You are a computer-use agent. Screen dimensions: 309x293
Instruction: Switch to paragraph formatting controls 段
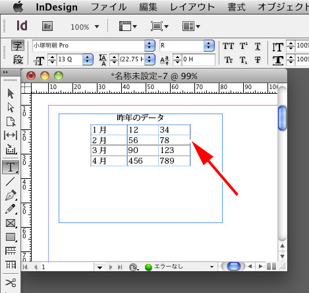pyautogui.click(x=18, y=59)
